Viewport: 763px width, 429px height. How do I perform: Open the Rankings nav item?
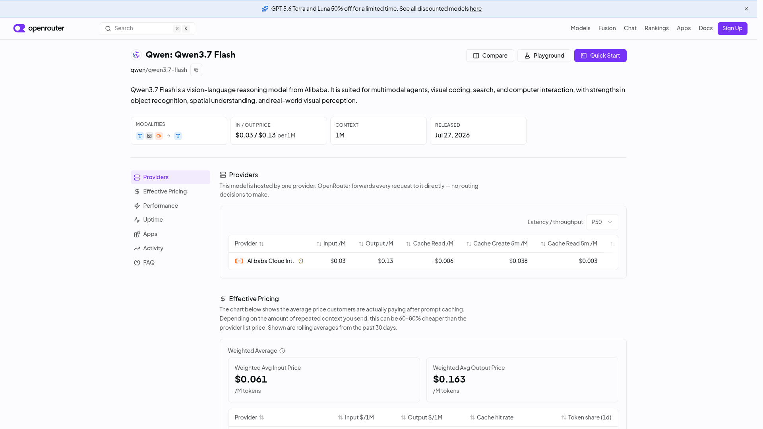tap(656, 28)
